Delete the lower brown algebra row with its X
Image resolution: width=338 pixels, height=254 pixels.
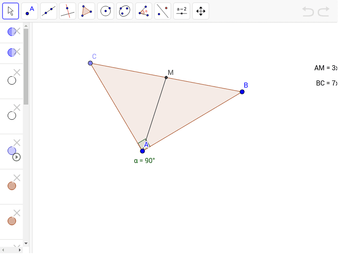coord(17,213)
